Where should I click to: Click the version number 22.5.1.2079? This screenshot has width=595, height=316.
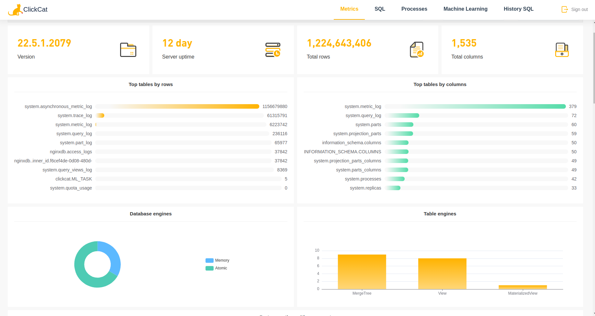click(44, 43)
